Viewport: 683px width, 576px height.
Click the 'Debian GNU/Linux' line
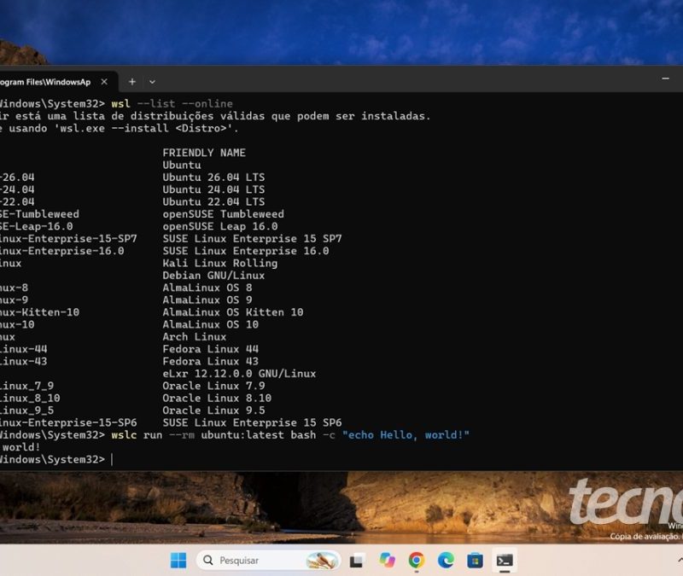pyautogui.click(x=213, y=276)
